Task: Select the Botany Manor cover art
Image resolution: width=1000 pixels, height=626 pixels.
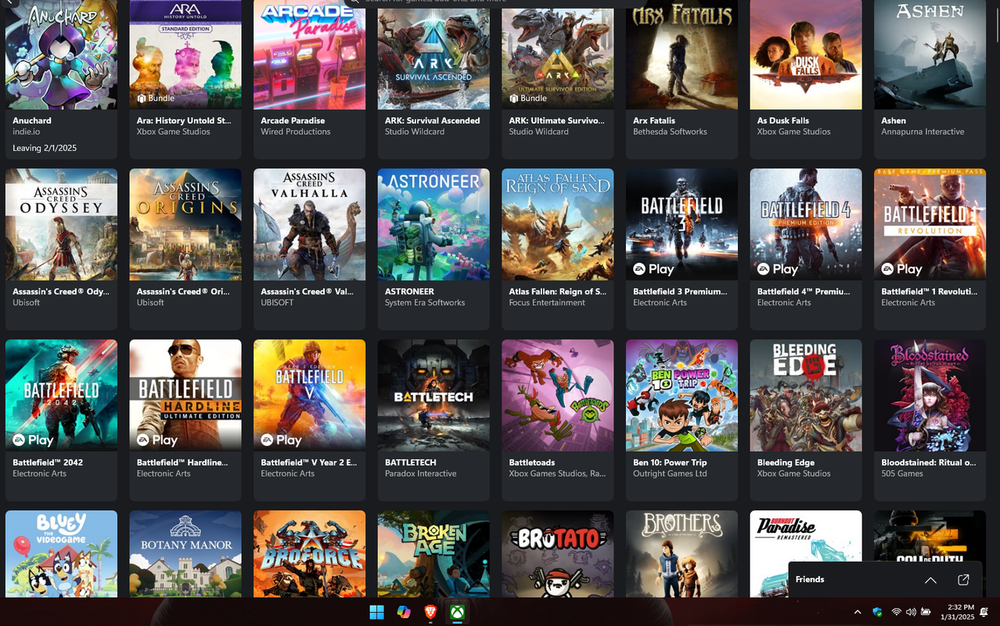Action: 185,554
